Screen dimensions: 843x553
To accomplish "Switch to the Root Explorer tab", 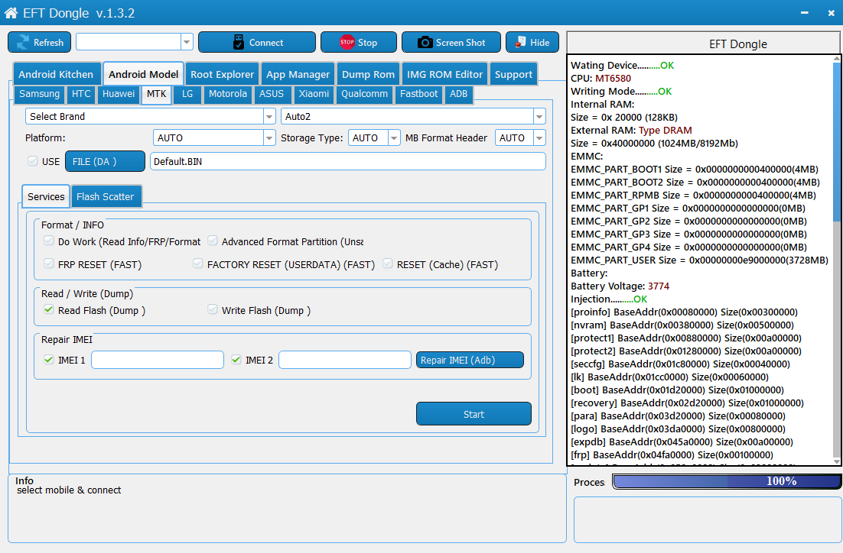I will click(222, 74).
